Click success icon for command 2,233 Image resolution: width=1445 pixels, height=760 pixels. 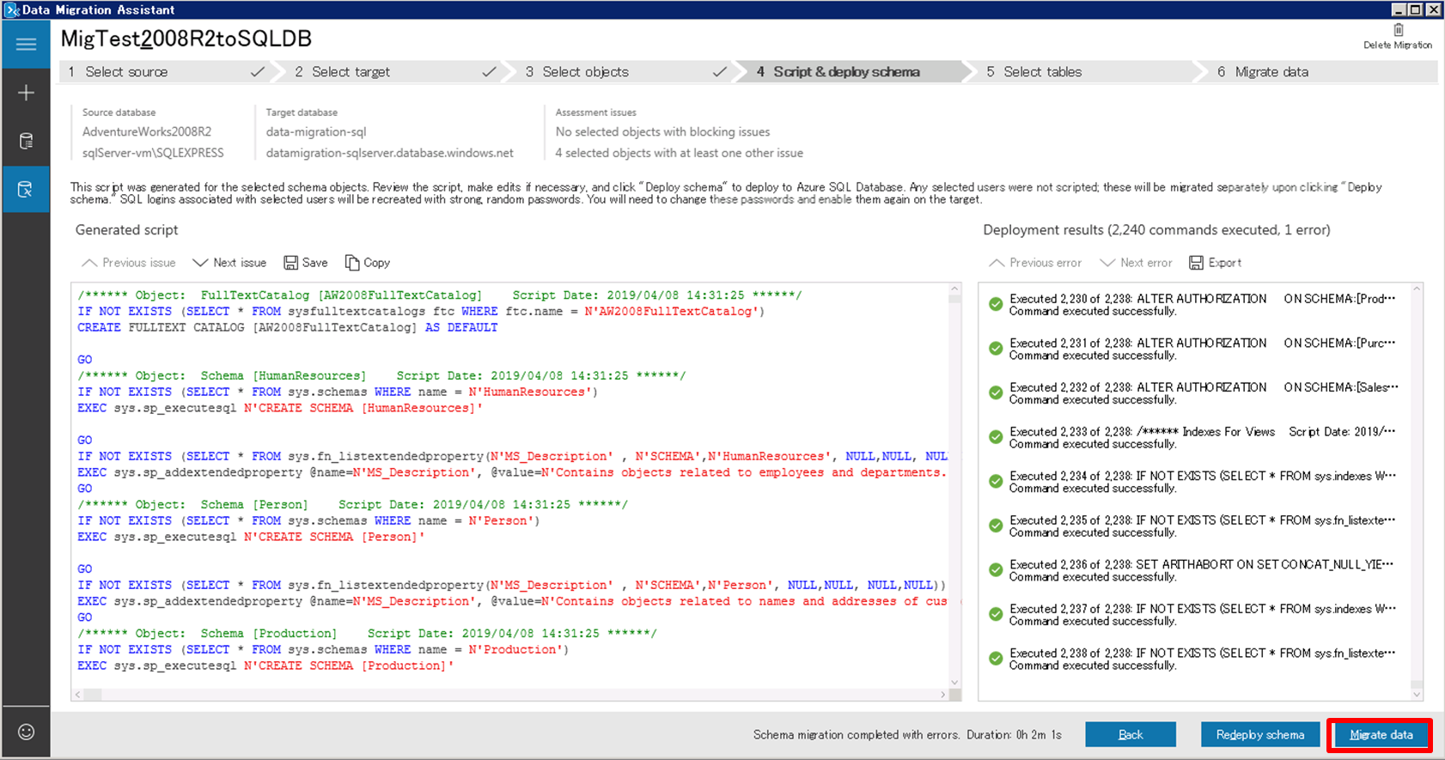pos(996,437)
